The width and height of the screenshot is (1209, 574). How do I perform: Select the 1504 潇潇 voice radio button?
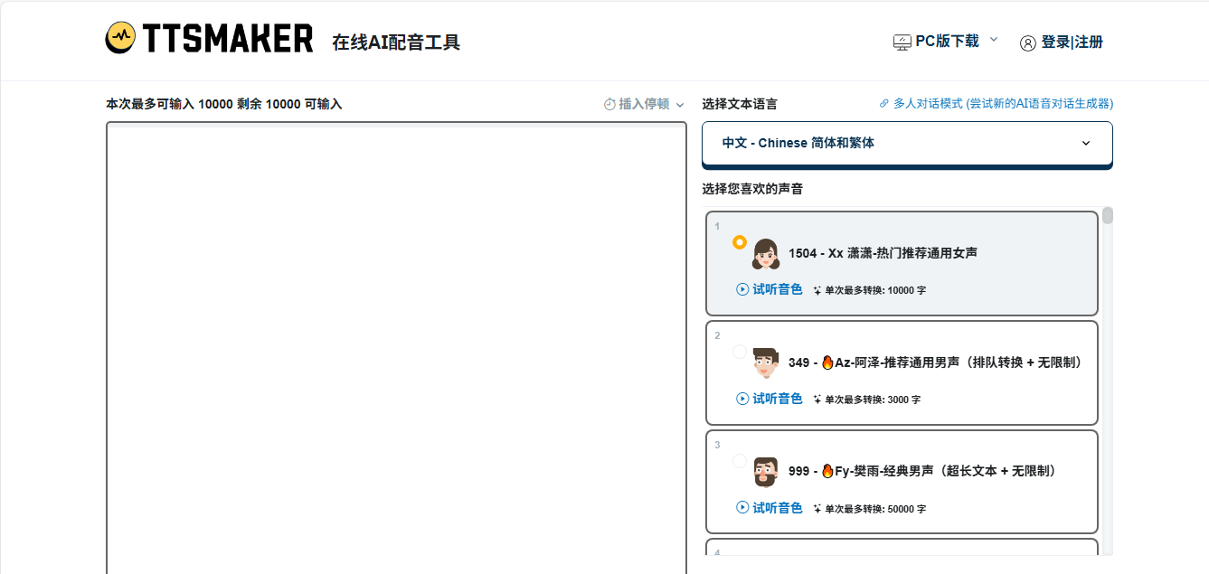tap(740, 242)
